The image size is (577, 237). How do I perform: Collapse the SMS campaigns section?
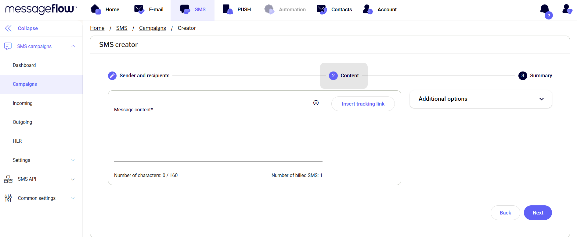point(73,46)
